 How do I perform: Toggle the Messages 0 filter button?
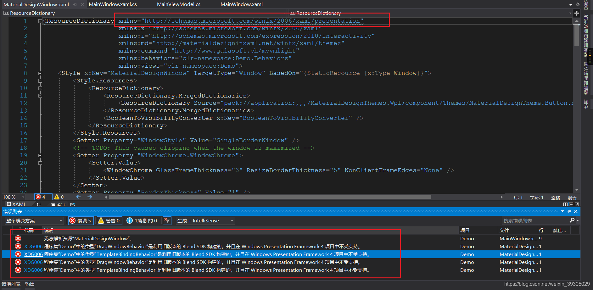point(142,220)
